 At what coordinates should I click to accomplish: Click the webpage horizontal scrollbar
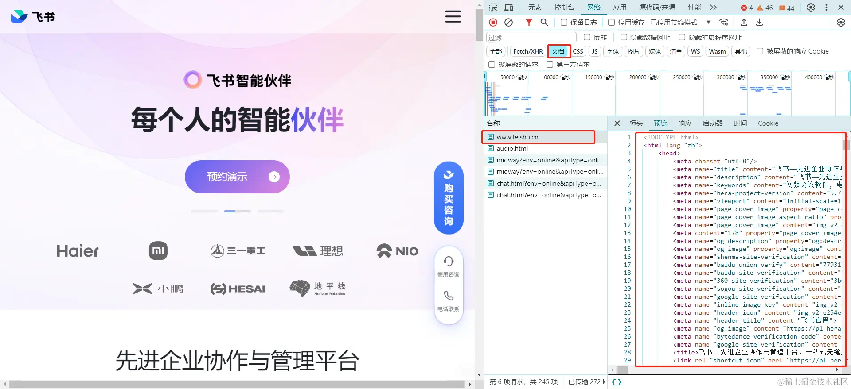pyautogui.click(x=237, y=384)
